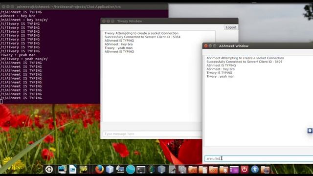
Task: Click Logout button in Tiwary Window
Action: tap(231, 27)
